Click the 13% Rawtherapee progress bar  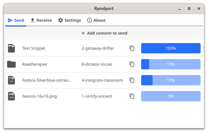tap(171, 64)
